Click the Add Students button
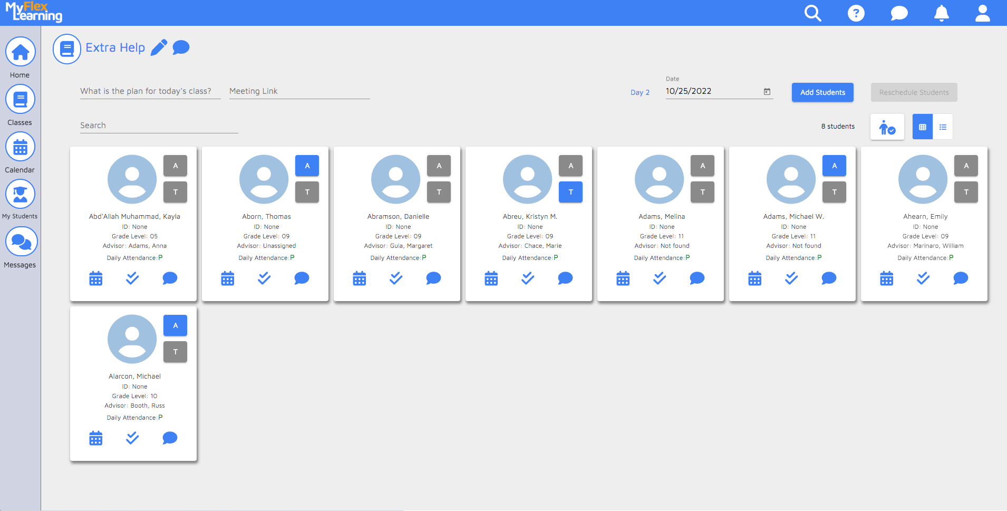This screenshot has height=511, width=1007. 822,92
